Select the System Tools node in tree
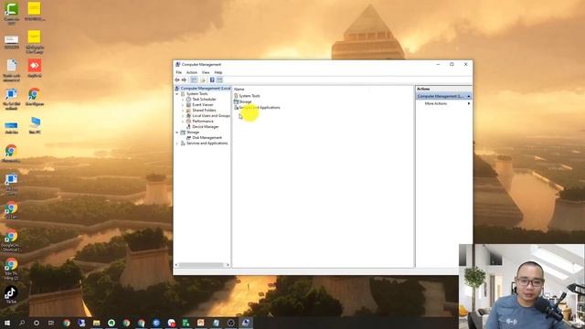Screen dimensions: 585x329 coord(197,94)
